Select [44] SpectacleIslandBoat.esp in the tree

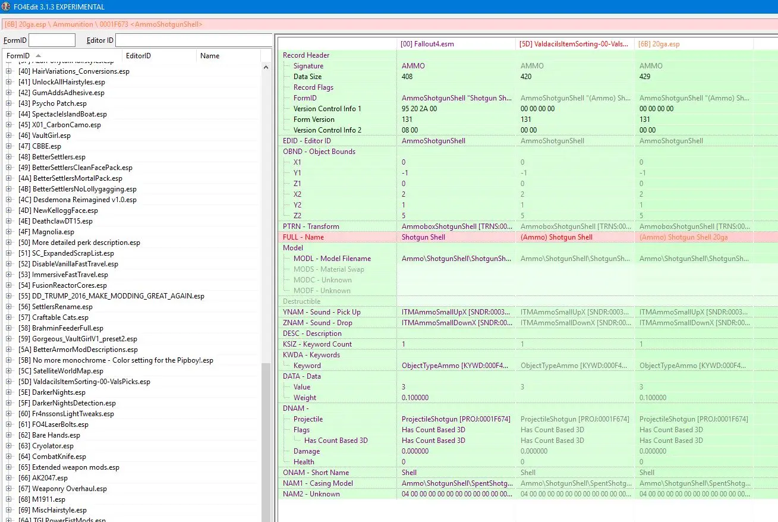[x=62, y=114]
